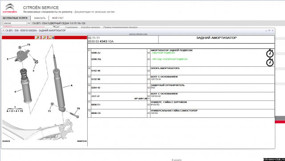Click callout 72 on the diagram
The width and height of the screenshot is (285, 161).
[x=28, y=44]
